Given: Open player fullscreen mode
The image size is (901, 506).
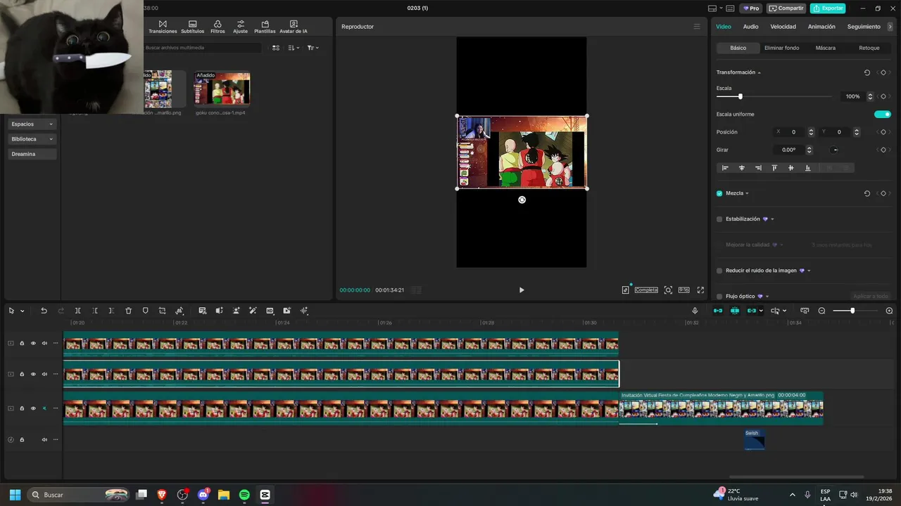Looking at the screenshot, I should pos(700,290).
